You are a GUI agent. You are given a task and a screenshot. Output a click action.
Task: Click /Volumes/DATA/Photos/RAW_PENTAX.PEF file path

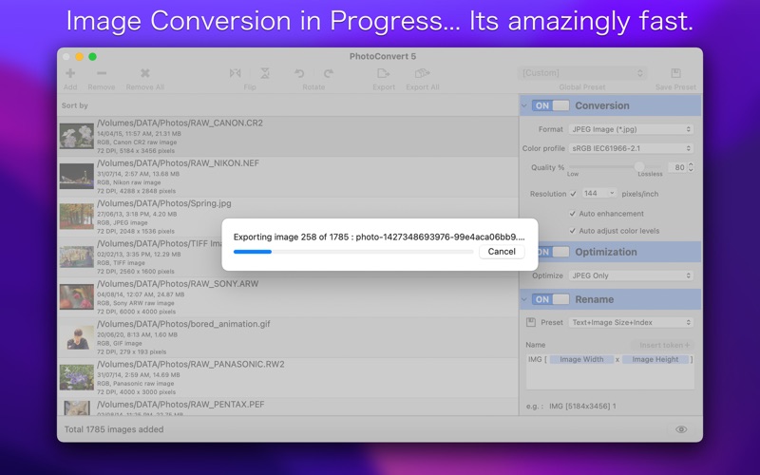click(180, 405)
